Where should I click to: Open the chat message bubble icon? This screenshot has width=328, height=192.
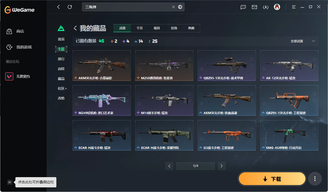tap(243, 7)
